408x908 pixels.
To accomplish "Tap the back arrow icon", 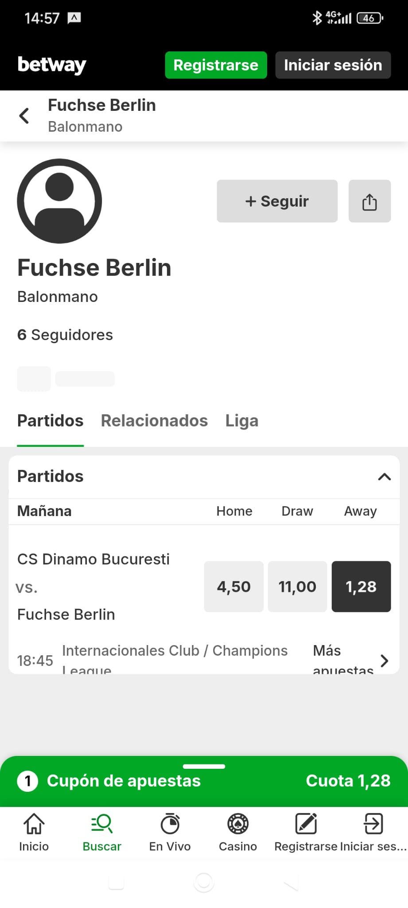I will (x=24, y=116).
